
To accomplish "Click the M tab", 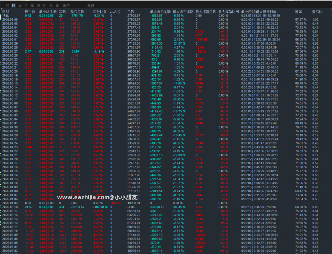I will click(x=51, y=5).
